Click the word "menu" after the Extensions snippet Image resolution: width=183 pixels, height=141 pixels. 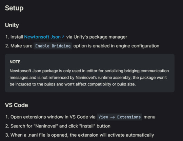(x=149, y=117)
